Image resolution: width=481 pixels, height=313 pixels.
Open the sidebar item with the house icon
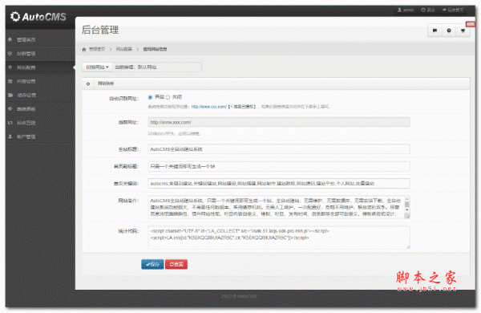pos(40,39)
